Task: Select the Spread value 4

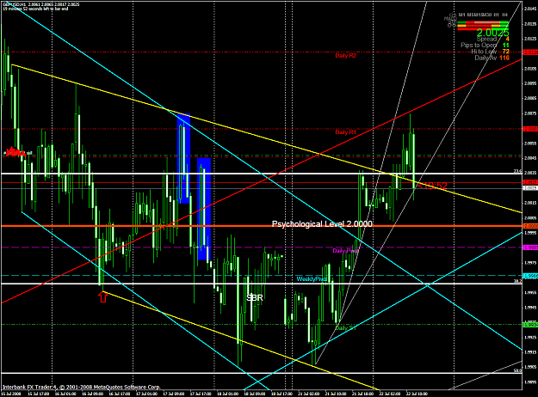Action: 507,39
